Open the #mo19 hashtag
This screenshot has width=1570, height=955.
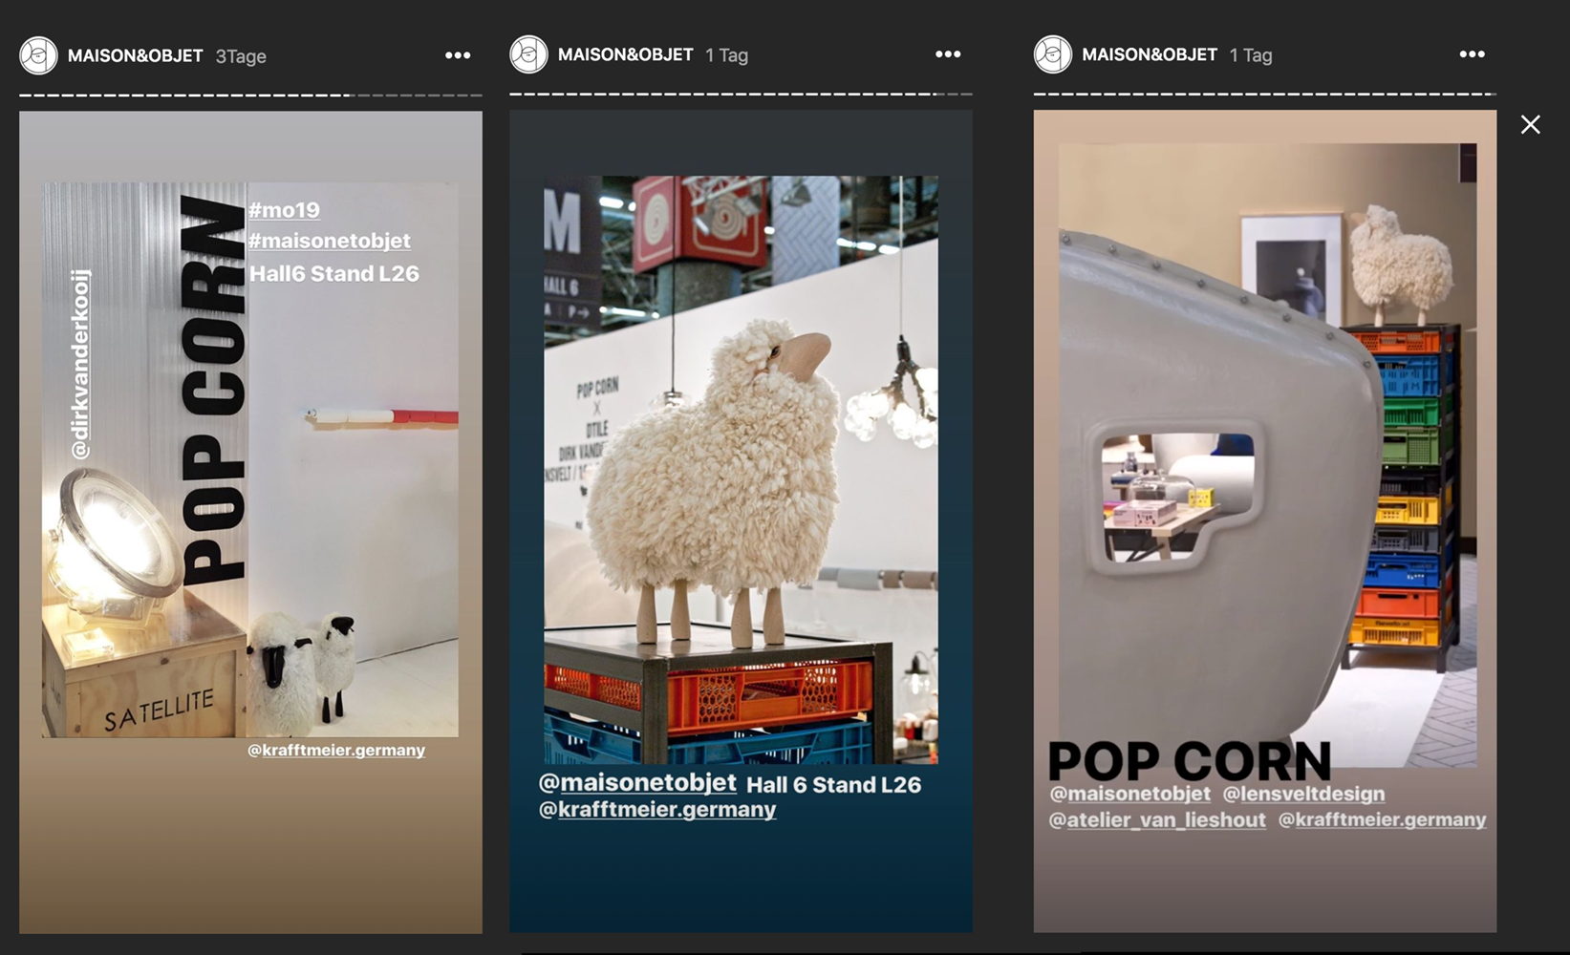[x=284, y=210]
